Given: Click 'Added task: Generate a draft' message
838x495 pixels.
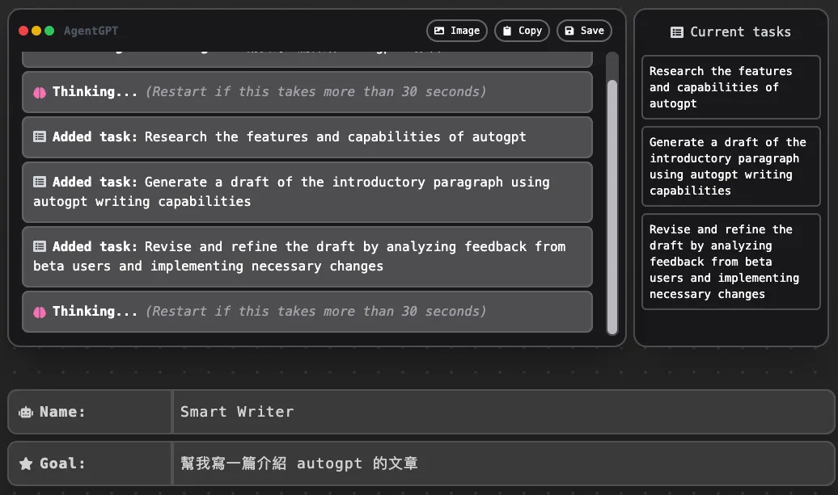Looking at the screenshot, I should coord(307,192).
